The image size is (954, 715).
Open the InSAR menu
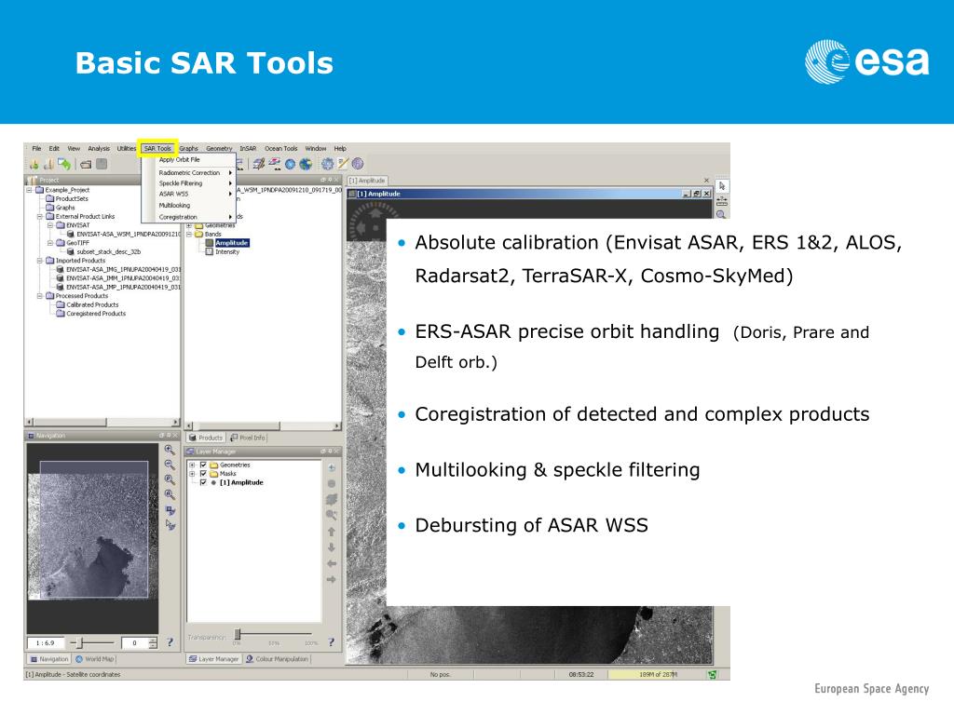click(248, 148)
